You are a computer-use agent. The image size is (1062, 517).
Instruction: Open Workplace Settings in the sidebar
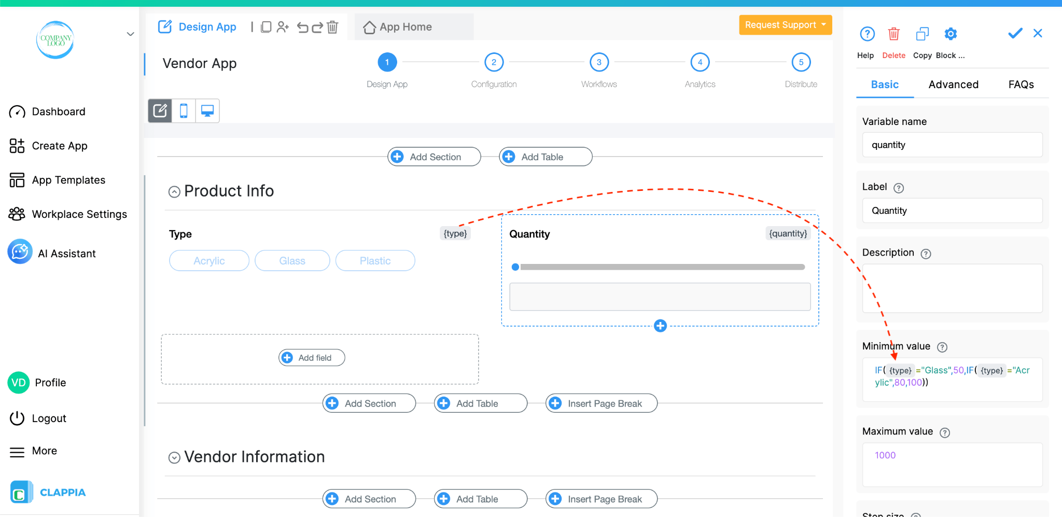pos(68,214)
